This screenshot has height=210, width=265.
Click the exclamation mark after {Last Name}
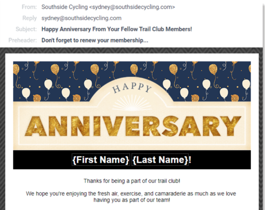(x=190, y=160)
